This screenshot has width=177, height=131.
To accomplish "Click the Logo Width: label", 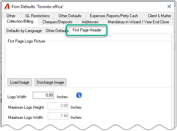I will (17, 97).
